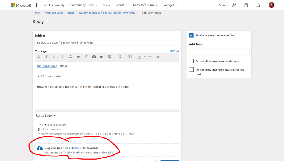The height and width of the screenshot is (161, 284).
Task: Go to Tech Community home
Action: pyautogui.click(x=53, y=5)
